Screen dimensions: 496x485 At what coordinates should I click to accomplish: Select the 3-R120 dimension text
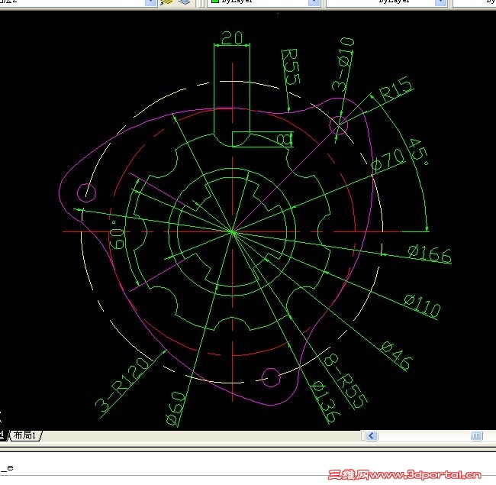pos(122,385)
